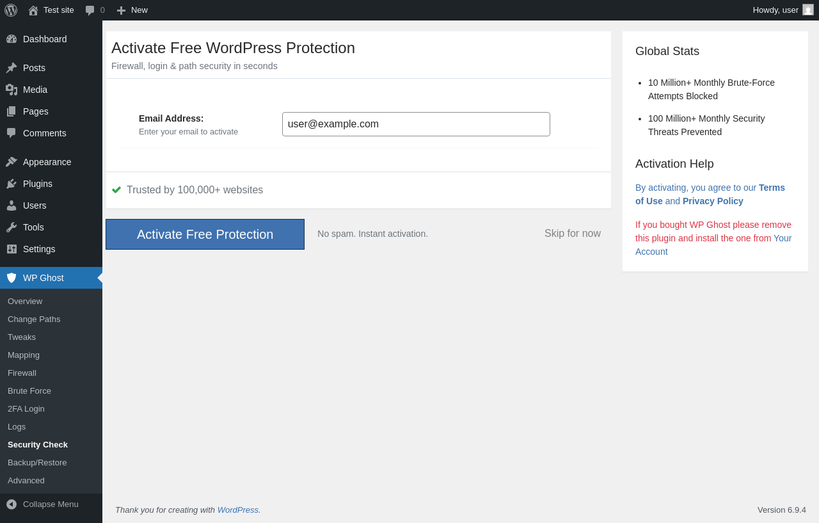
Task: Open the Appearance menu
Action: pyautogui.click(x=51, y=162)
